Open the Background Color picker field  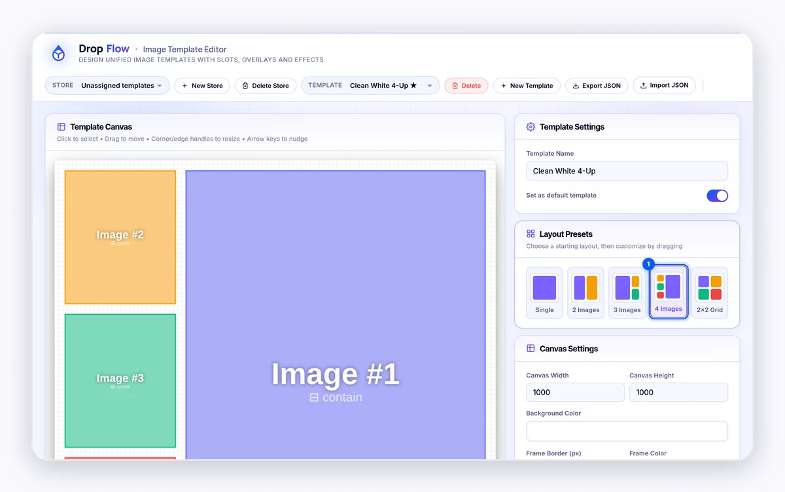(x=627, y=431)
